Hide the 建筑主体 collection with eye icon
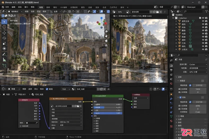Screen dimensions: 209x139 click(203, 21)
